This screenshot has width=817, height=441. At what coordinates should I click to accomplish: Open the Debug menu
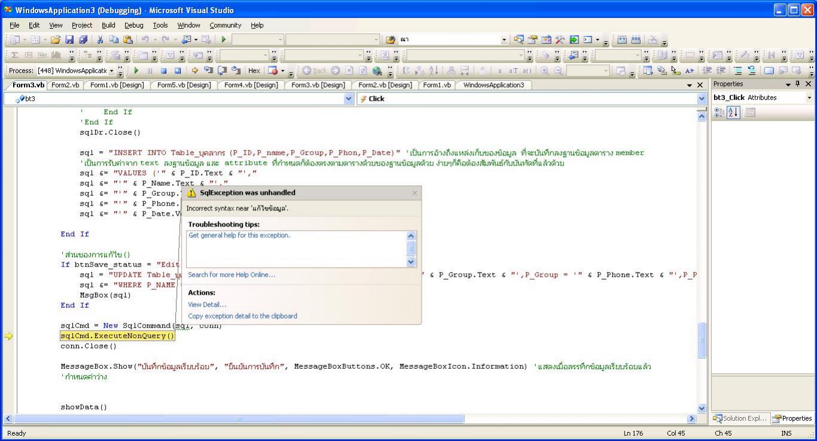[x=134, y=25]
